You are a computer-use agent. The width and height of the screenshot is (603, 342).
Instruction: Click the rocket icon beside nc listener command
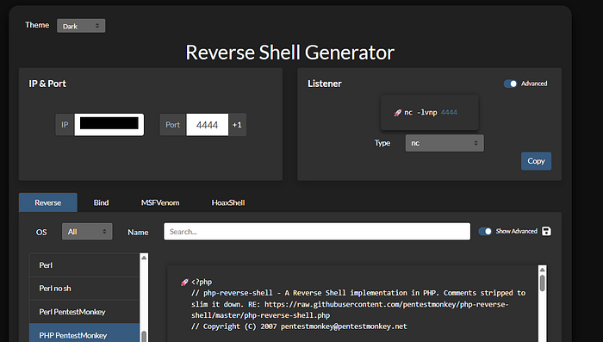[x=398, y=113]
